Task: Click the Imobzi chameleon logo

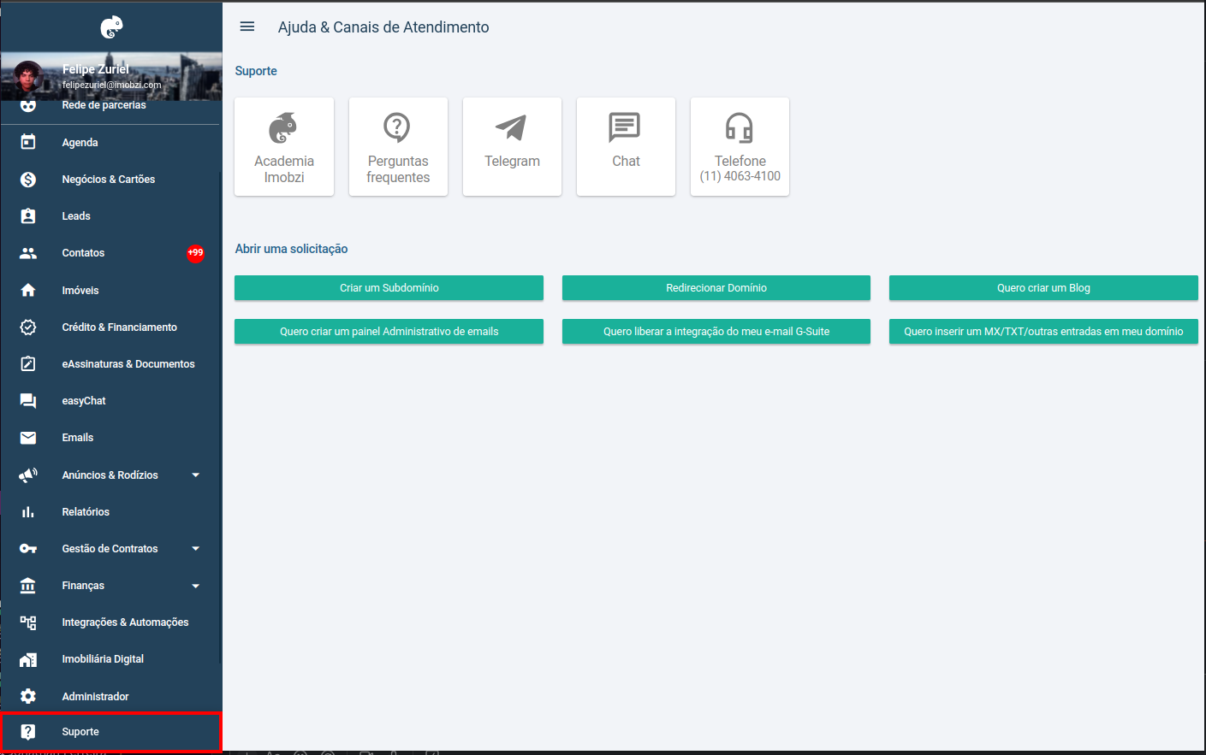Action: click(112, 27)
